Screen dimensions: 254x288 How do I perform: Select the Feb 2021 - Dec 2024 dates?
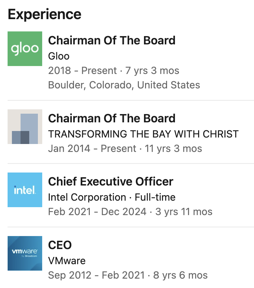coord(97,211)
